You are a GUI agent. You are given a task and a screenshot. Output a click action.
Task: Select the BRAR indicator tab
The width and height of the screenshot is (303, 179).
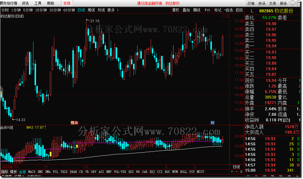pos(74,172)
